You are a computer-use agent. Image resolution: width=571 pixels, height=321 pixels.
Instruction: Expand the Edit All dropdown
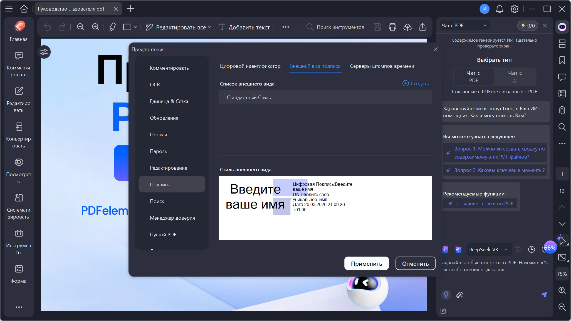click(x=210, y=27)
